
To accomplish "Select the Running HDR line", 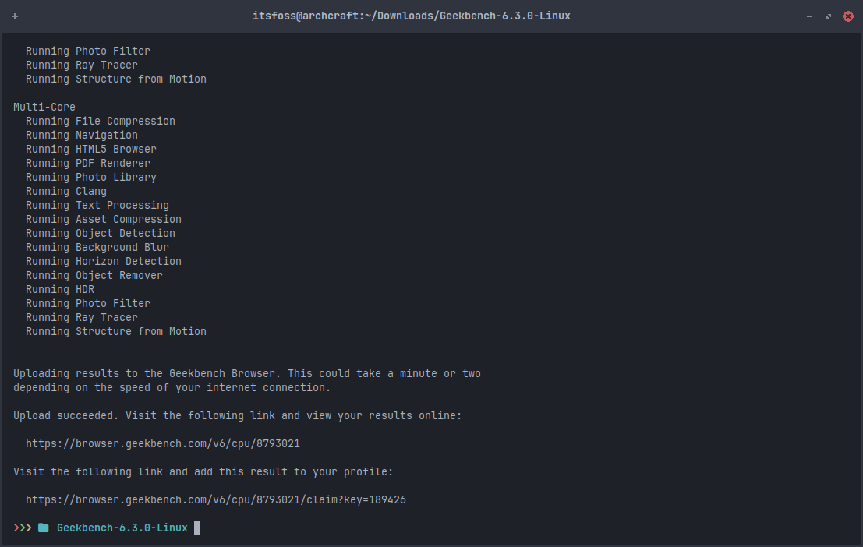I will (x=60, y=289).
